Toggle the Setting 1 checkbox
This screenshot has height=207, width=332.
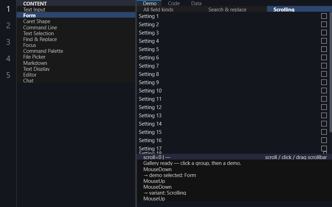tap(324, 16)
